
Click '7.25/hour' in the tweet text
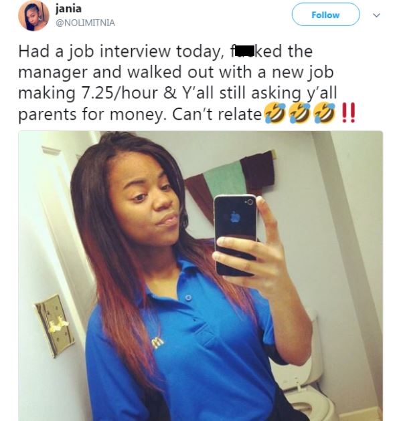point(119,93)
